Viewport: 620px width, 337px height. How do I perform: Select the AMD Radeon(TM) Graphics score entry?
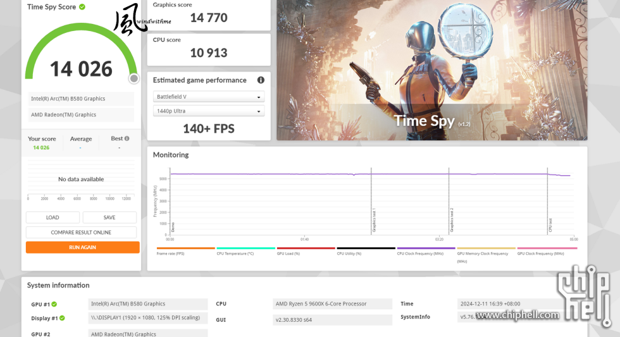(x=81, y=114)
